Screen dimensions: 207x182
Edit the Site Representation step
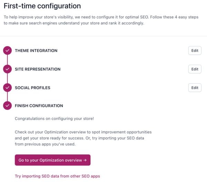195,69
